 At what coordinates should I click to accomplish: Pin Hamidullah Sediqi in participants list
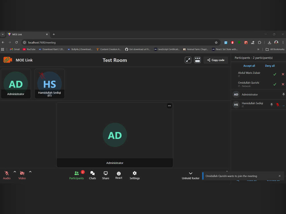pyautogui.click(x=271, y=104)
